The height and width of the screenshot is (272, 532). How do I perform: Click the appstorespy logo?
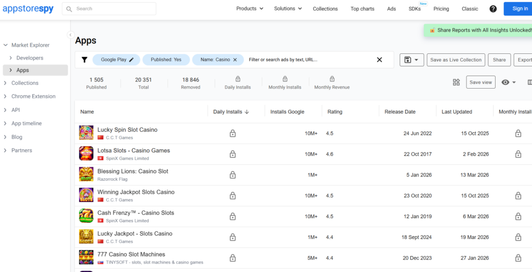[x=28, y=9]
